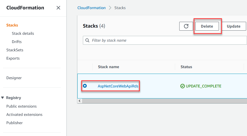Open Drifts in the sidebar

(x=17, y=42)
